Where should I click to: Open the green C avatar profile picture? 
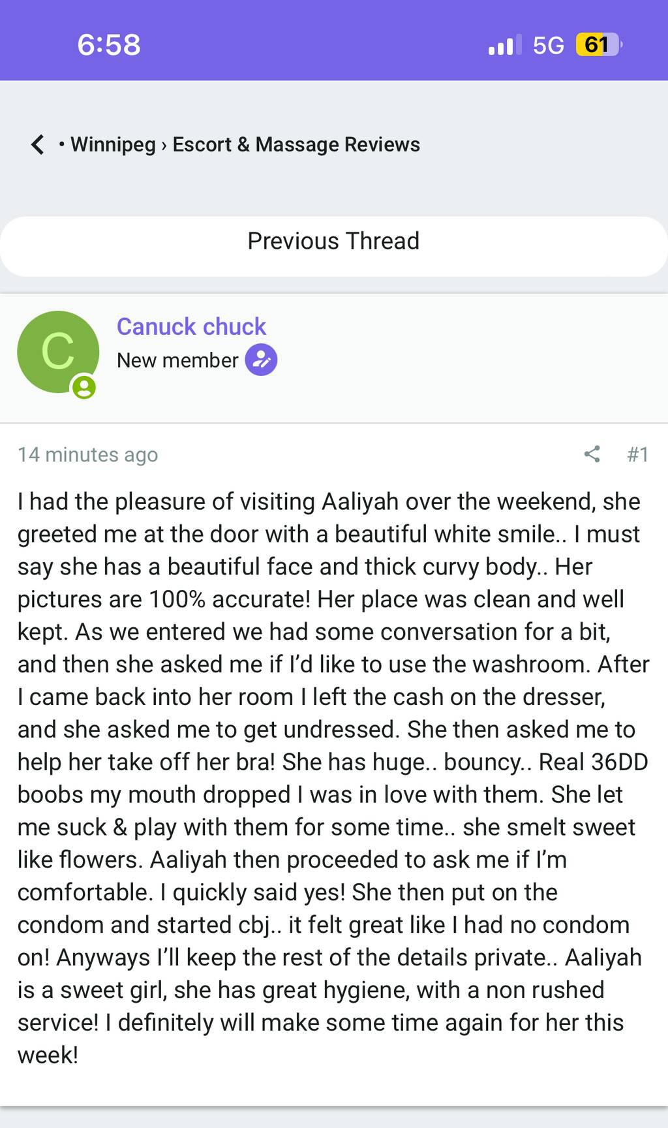pyautogui.click(x=57, y=351)
